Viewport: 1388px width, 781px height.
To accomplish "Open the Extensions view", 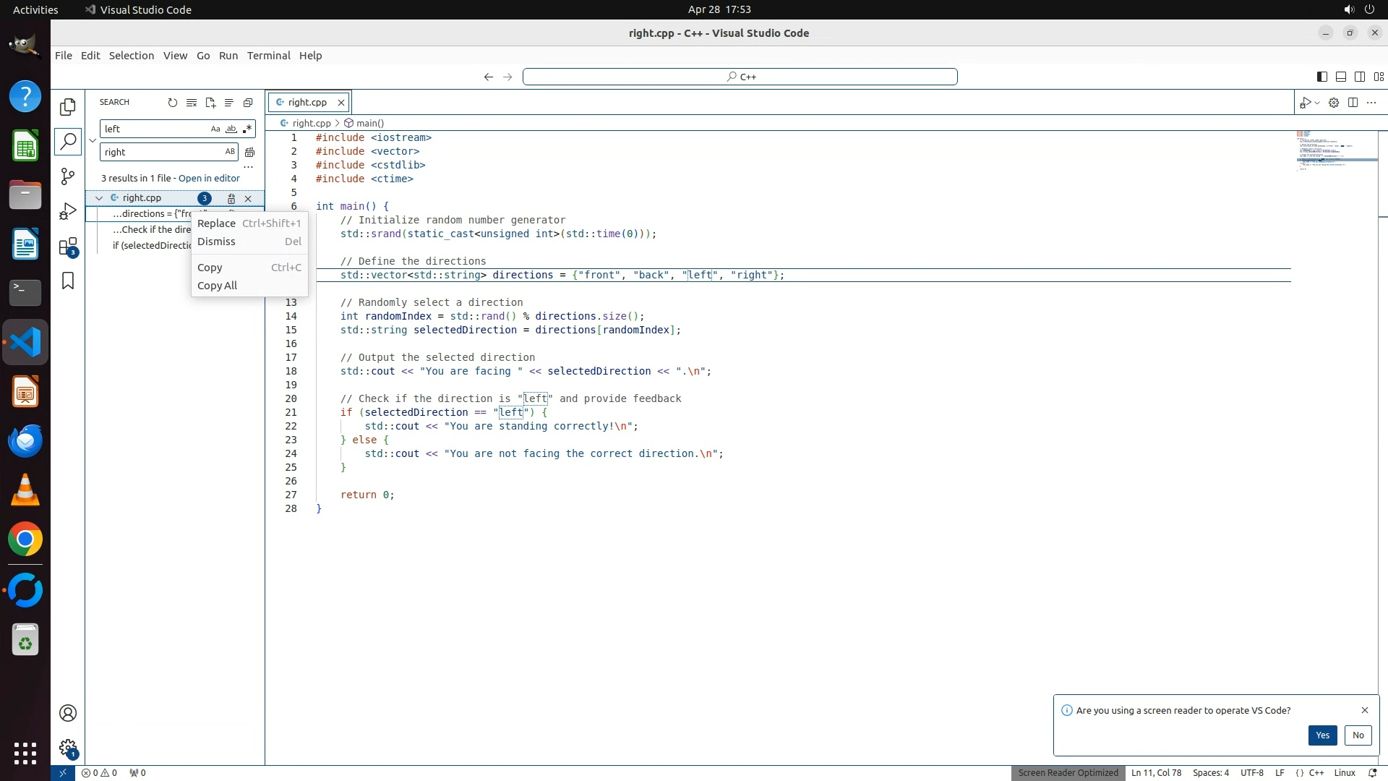I will click(x=68, y=247).
